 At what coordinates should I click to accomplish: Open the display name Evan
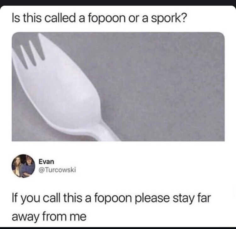tap(46, 162)
